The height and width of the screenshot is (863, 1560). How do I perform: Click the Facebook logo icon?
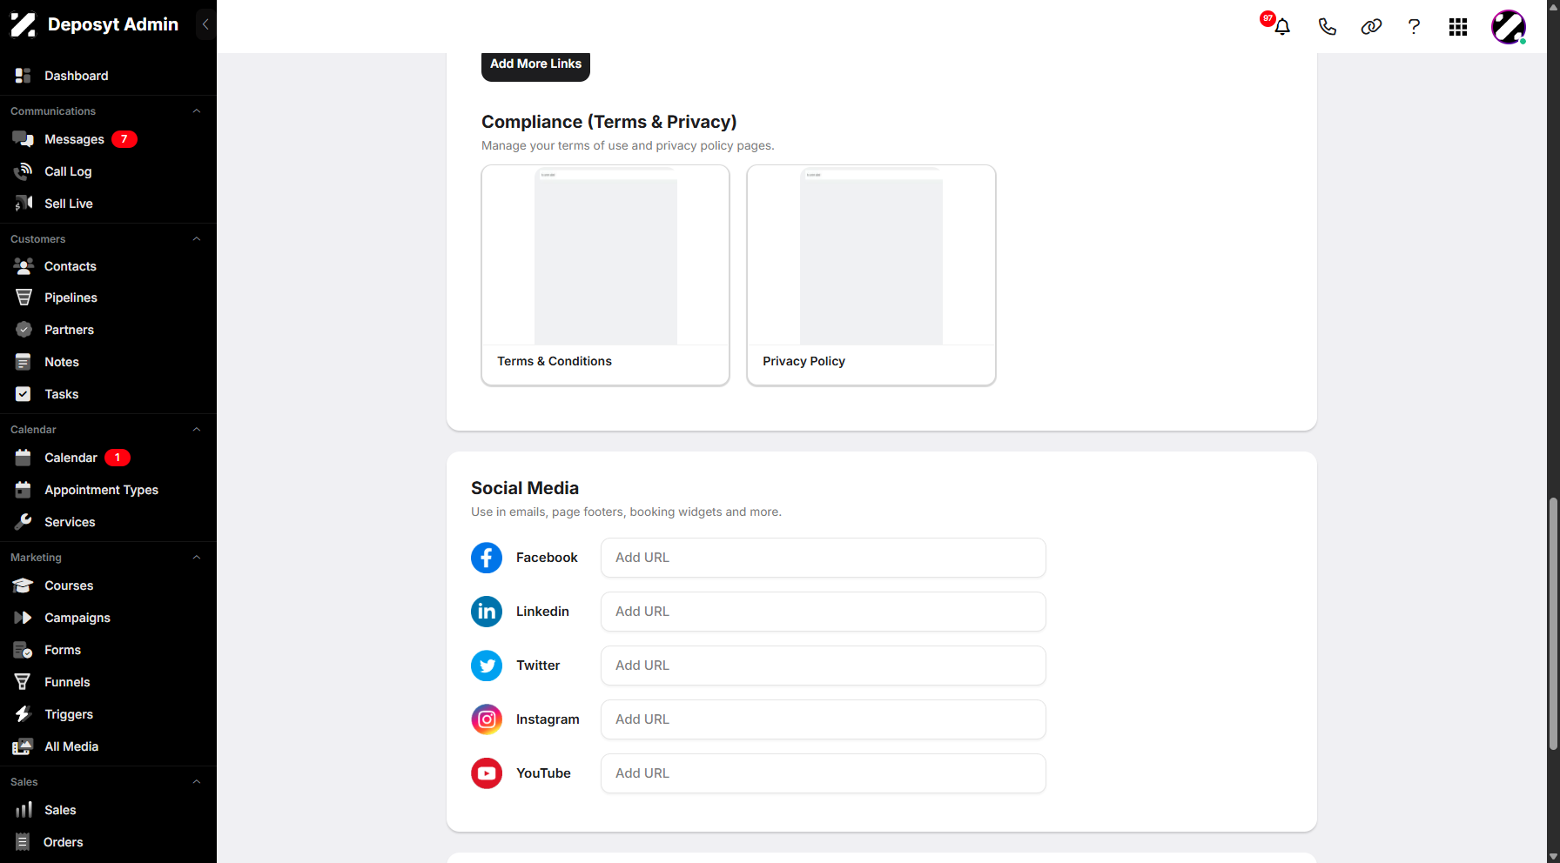coord(487,558)
